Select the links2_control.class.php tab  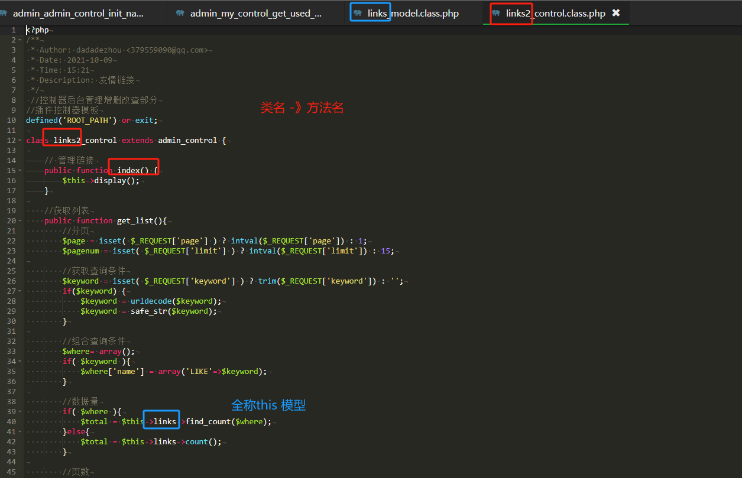tap(556, 13)
